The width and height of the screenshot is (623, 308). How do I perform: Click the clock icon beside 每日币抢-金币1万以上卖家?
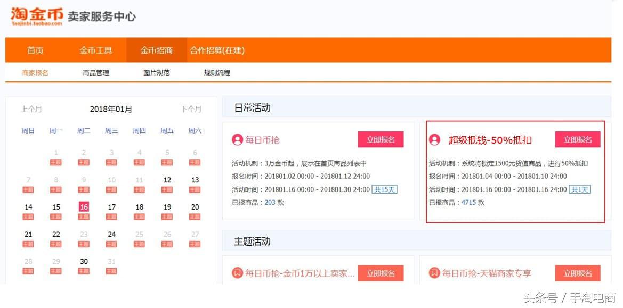pyautogui.click(x=238, y=273)
